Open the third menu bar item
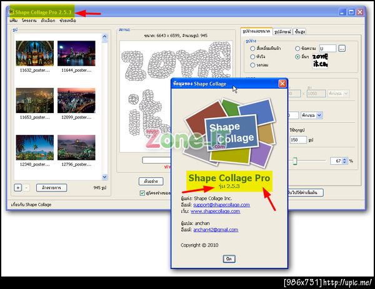This screenshot has height=289, width=375. (x=48, y=21)
